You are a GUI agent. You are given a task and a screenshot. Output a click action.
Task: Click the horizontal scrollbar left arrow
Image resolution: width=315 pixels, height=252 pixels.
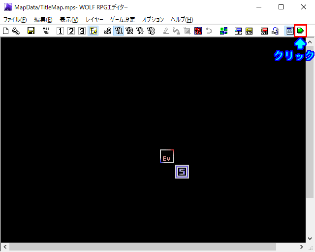point(5,247)
